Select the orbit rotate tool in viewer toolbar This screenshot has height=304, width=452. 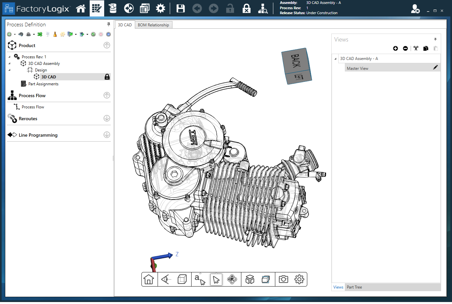coord(232,280)
